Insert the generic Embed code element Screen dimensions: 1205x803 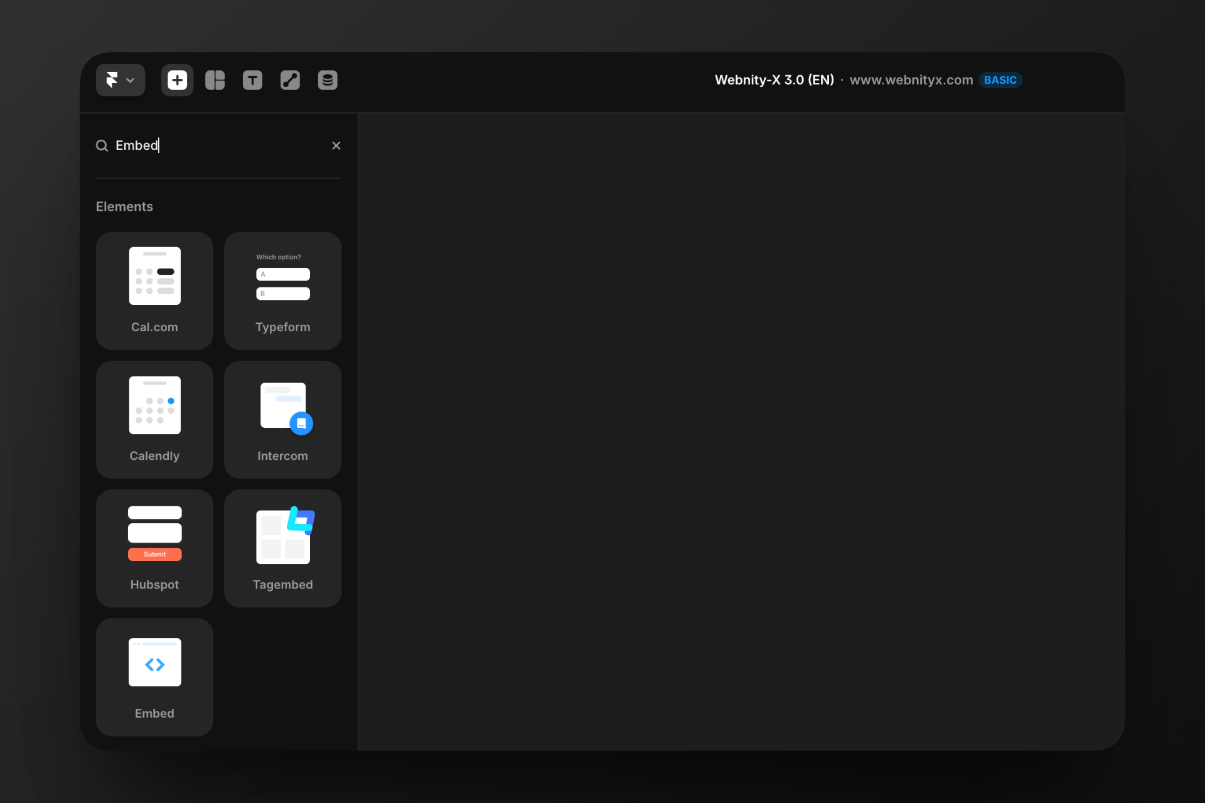coord(154,678)
